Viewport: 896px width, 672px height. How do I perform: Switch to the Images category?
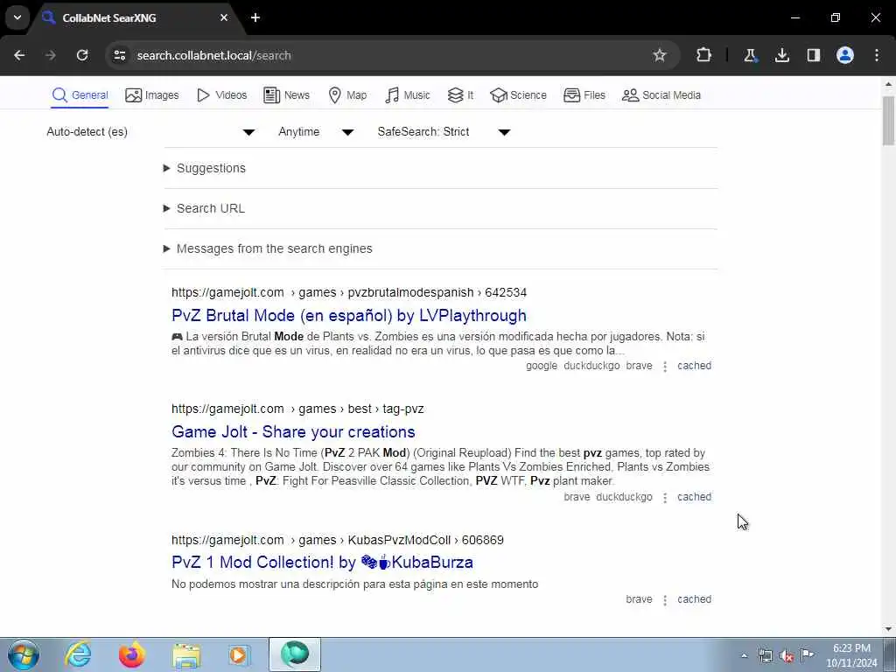152,95
